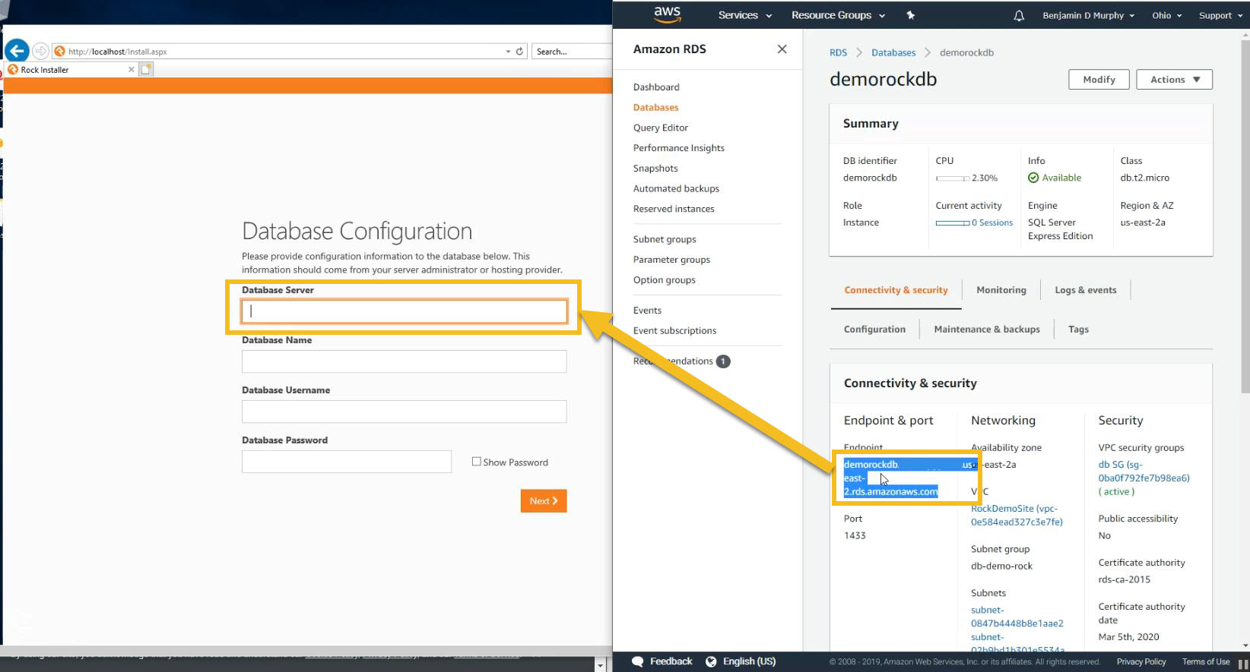Open Reserved instances in sidebar
The height and width of the screenshot is (672, 1250).
coord(674,209)
